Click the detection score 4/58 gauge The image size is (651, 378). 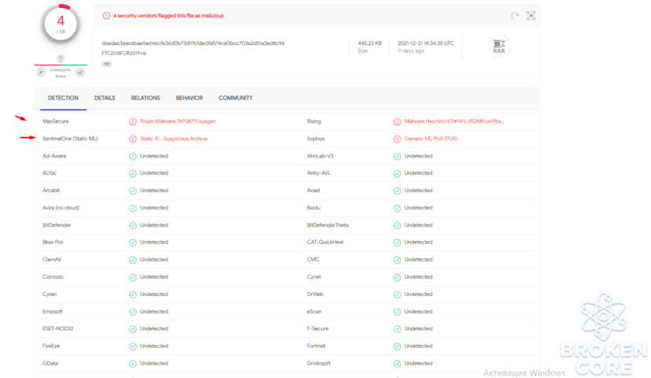61,24
